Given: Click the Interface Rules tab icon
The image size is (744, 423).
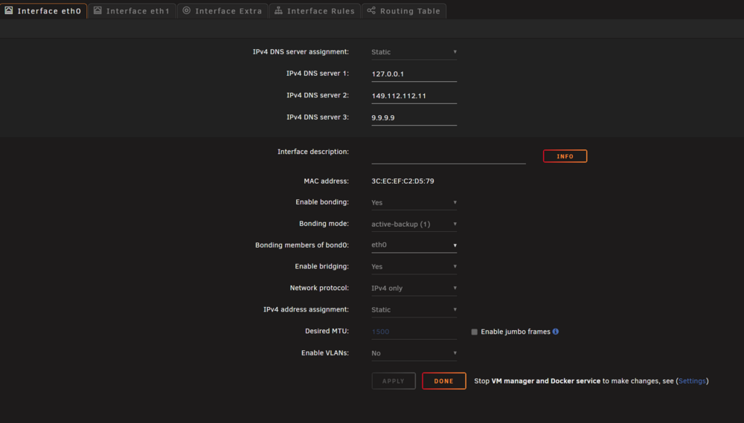Looking at the screenshot, I should click(x=278, y=10).
